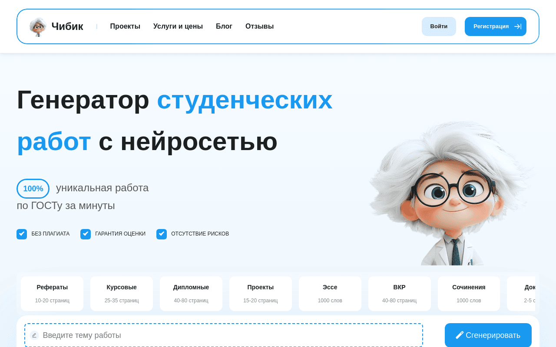Click the 'студенческих' headline word

coord(245,99)
